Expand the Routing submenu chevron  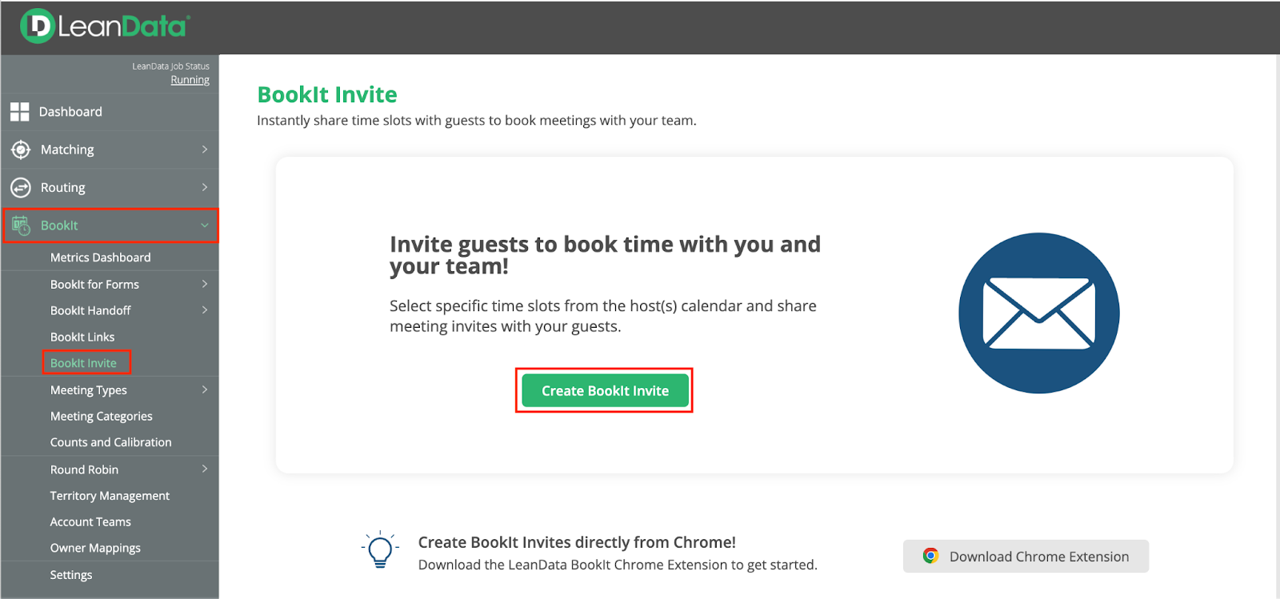tap(205, 187)
